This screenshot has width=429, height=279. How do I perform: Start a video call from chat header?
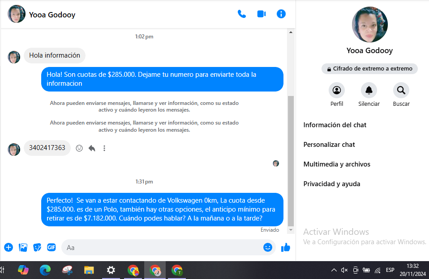(x=262, y=14)
